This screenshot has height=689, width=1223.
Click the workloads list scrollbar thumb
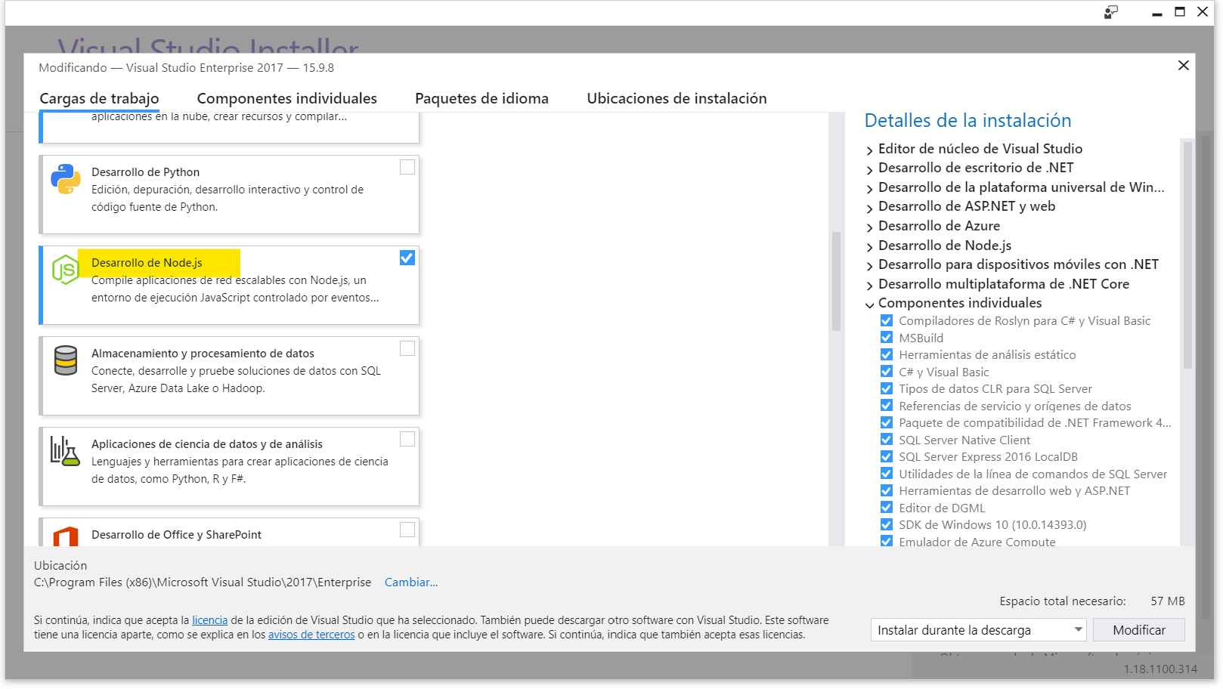point(836,281)
